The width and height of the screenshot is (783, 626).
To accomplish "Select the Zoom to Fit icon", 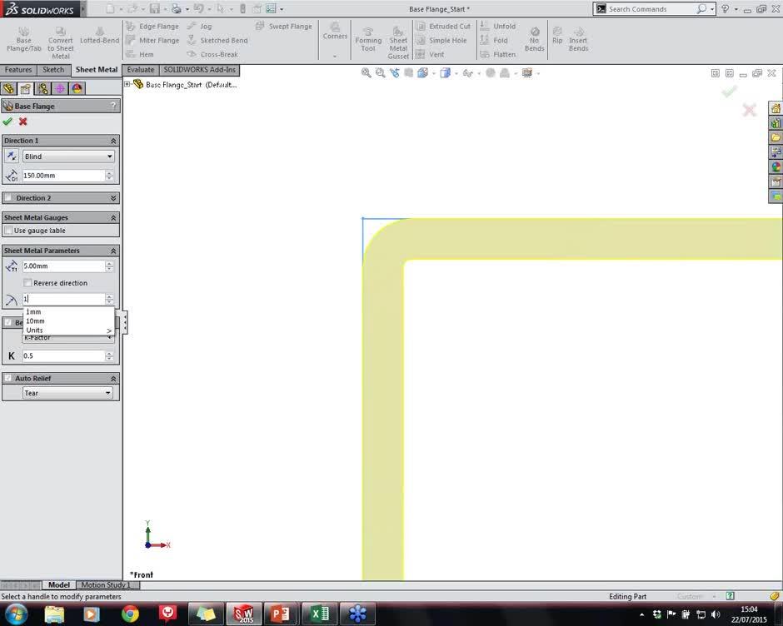I will tap(367, 72).
